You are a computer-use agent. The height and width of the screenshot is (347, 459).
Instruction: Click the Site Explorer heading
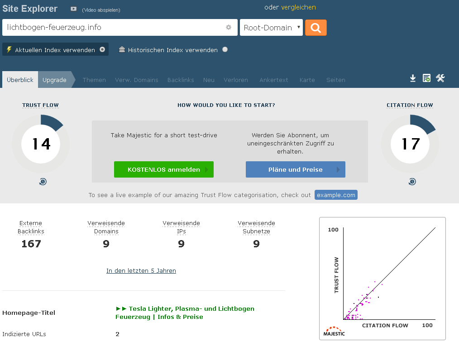click(30, 9)
